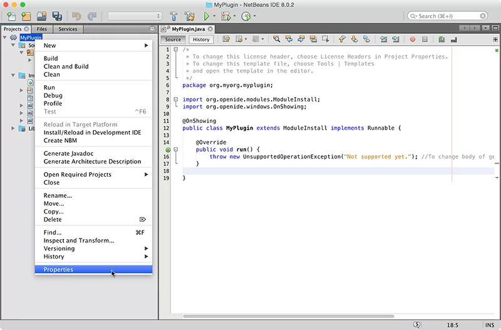The image size is (501, 330).
Task: Collapse the triangle beside the 'Im' node
Action: [x=13, y=75]
